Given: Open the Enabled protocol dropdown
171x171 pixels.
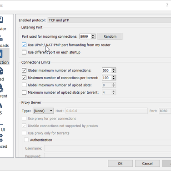Looking at the screenshot, I should [x=109, y=20].
